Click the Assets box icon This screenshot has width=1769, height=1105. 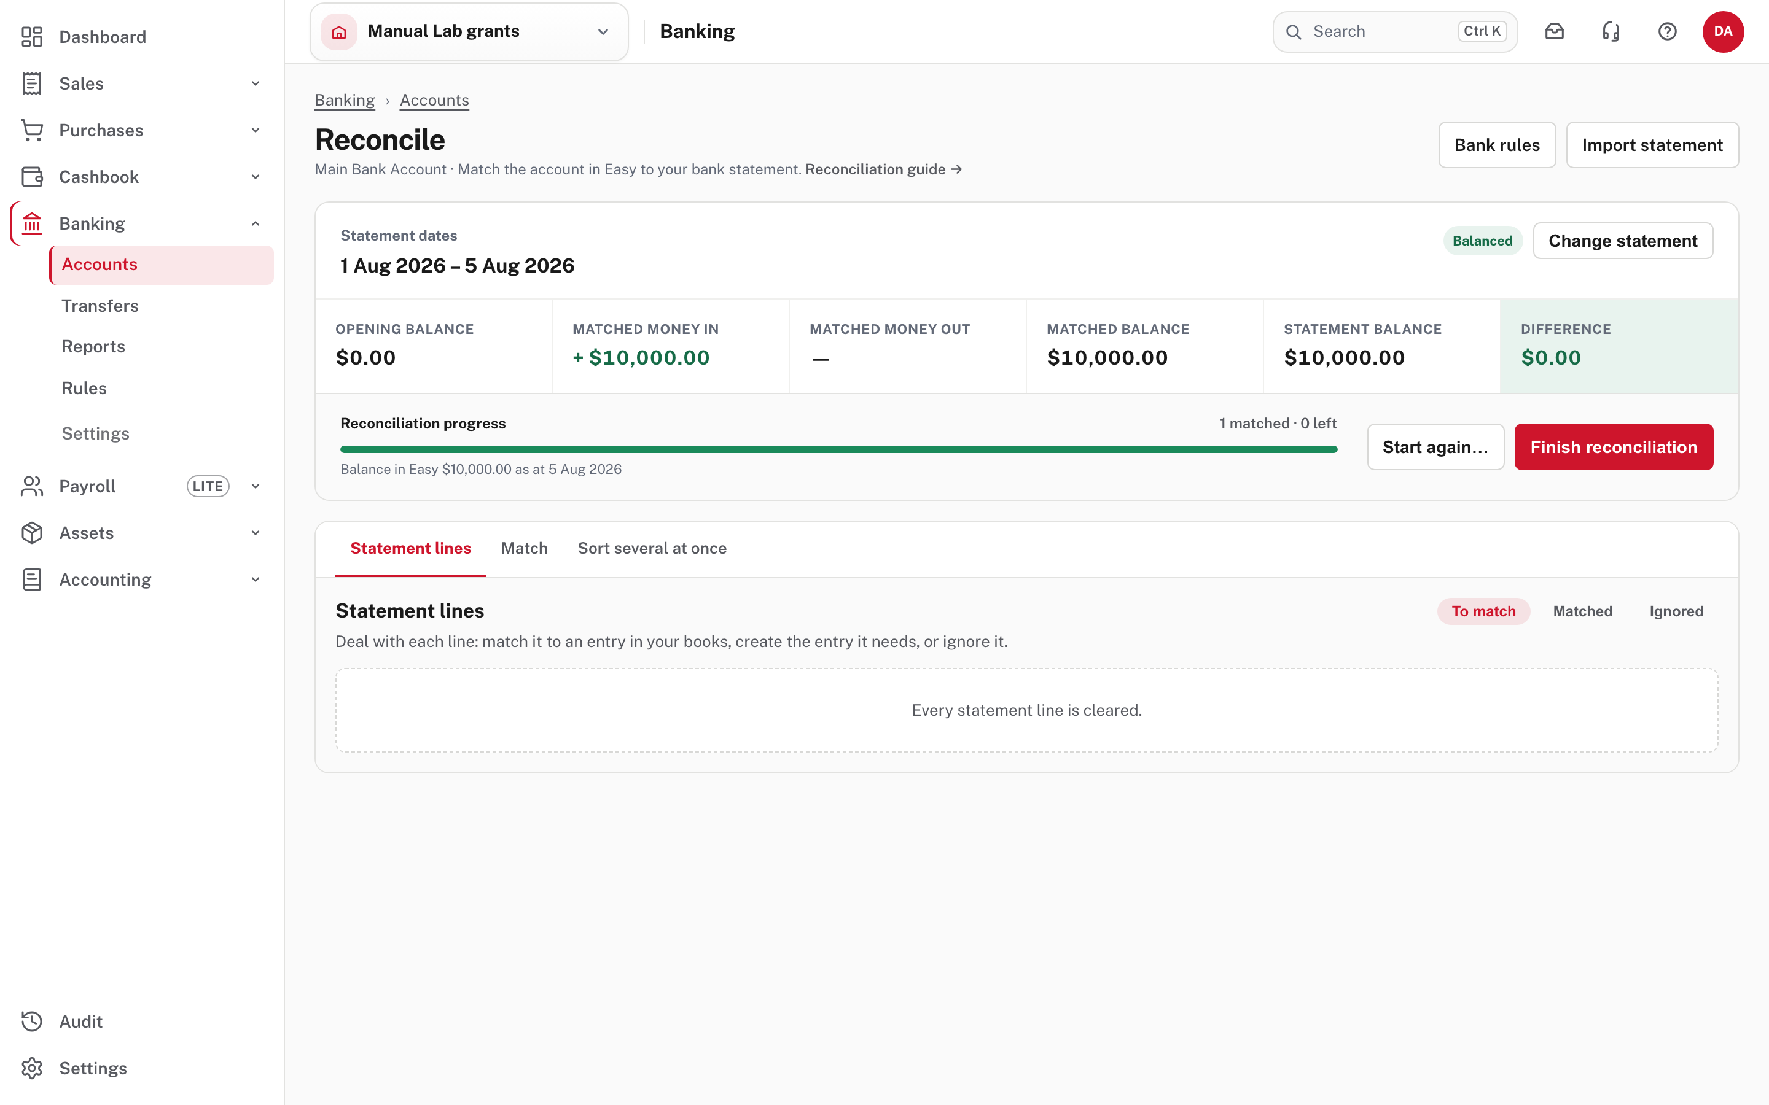tap(31, 533)
